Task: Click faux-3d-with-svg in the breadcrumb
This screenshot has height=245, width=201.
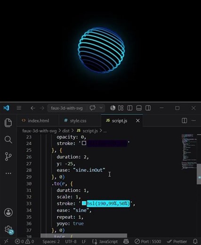Action: pos(40,131)
